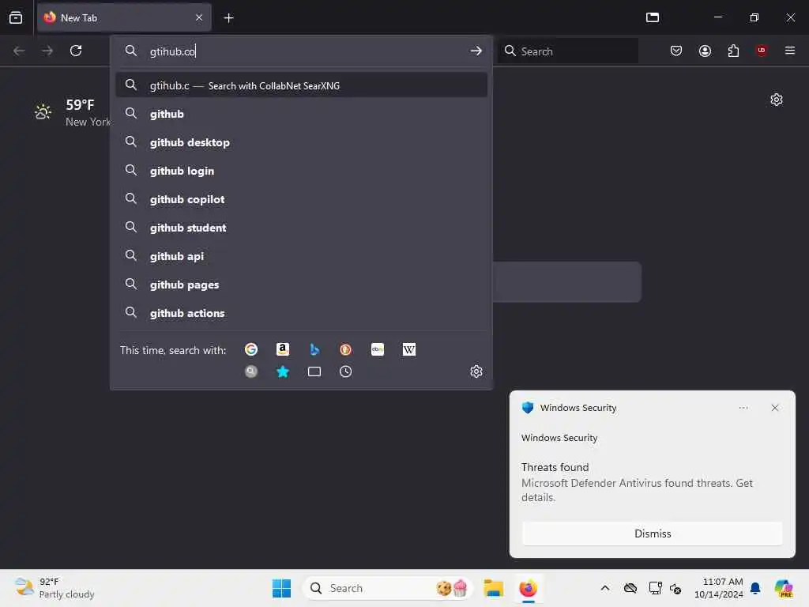Open the taskbar clock 11:07 AM
The image size is (809, 607).
pyautogui.click(x=718, y=588)
